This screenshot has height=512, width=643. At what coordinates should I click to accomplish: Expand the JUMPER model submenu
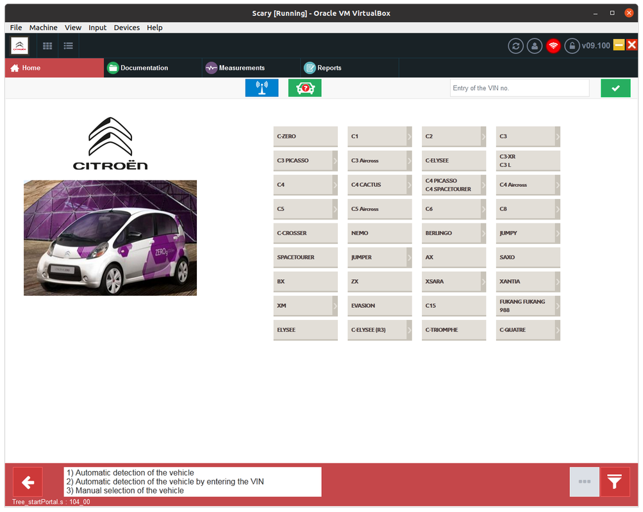(x=409, y=257)
